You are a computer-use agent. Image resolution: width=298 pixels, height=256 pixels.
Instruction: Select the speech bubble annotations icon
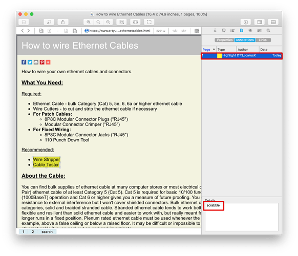[223, 30]
